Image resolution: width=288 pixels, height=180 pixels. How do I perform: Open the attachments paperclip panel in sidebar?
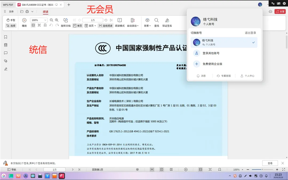pyautogui.click(x=6, y=61)
